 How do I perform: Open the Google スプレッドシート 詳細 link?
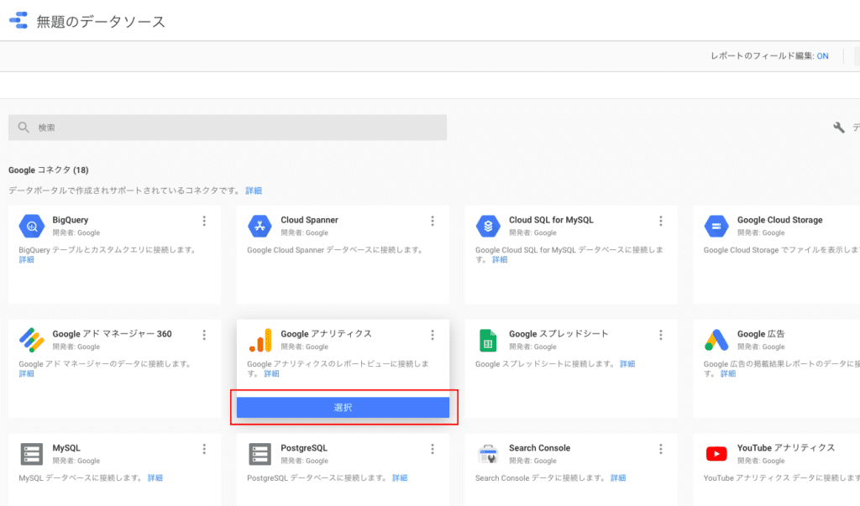627,364
